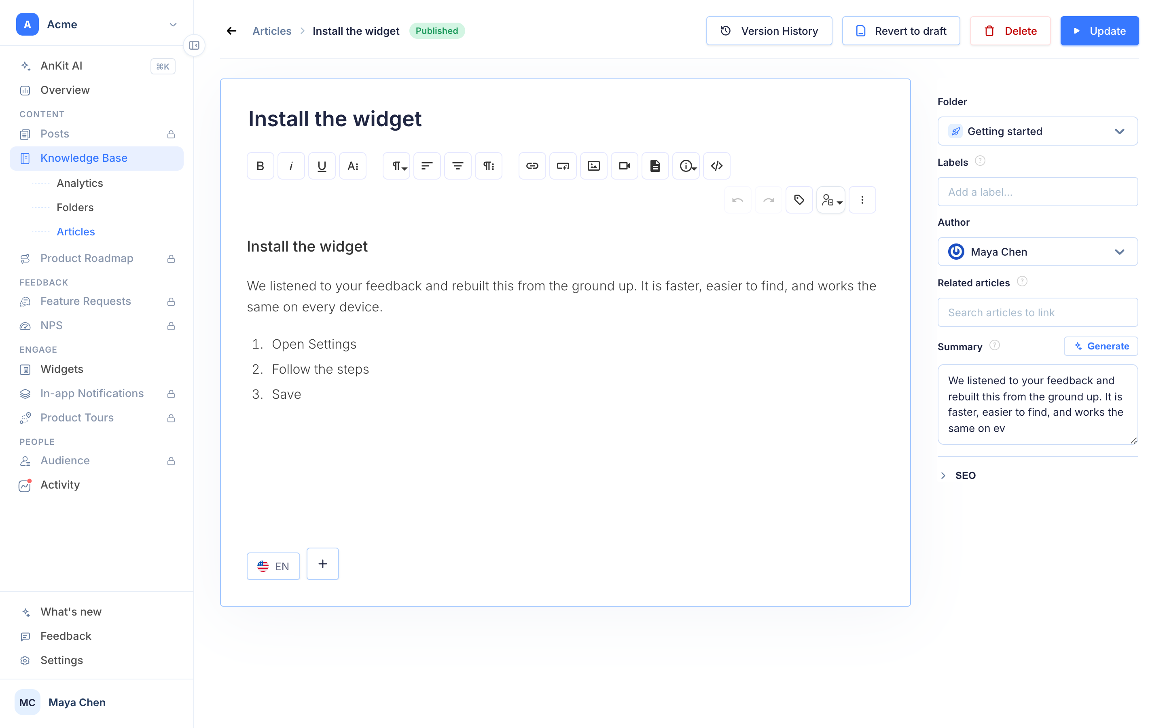Collapse the sidebar panel

pos(194,45)
